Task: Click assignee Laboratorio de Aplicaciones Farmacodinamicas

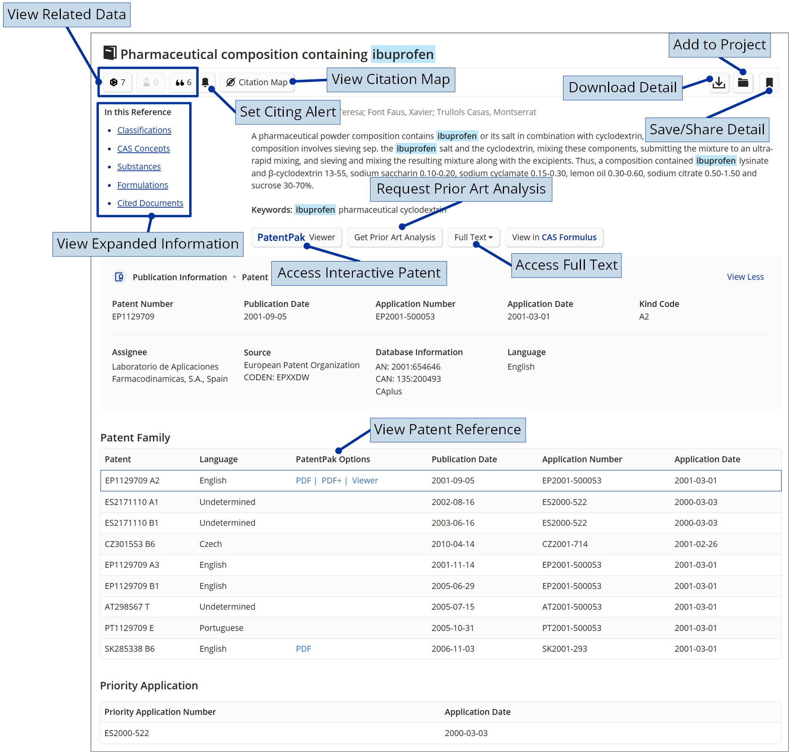Action: (x=170, y=373)
